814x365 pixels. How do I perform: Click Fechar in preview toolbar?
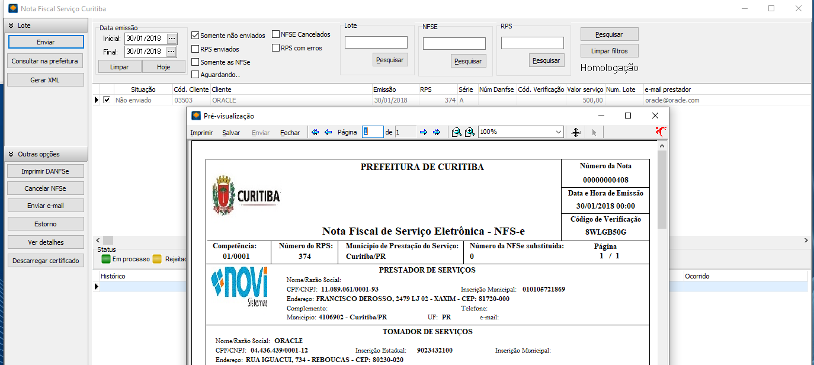[x=290, y=133]
